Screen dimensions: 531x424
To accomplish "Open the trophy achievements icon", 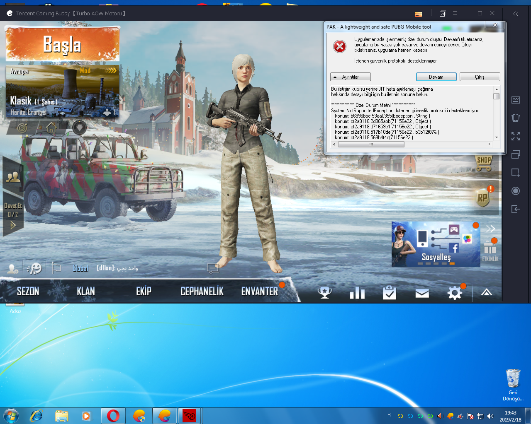I will click(324, 293).
